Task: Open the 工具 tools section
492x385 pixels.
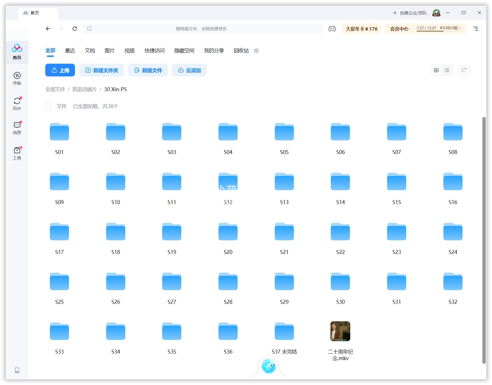Action: pos(17,153)
